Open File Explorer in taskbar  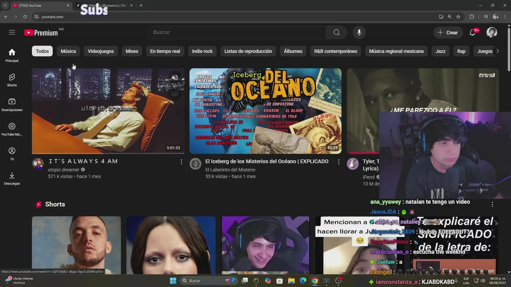pyautogui.click(x=291, y=281)
